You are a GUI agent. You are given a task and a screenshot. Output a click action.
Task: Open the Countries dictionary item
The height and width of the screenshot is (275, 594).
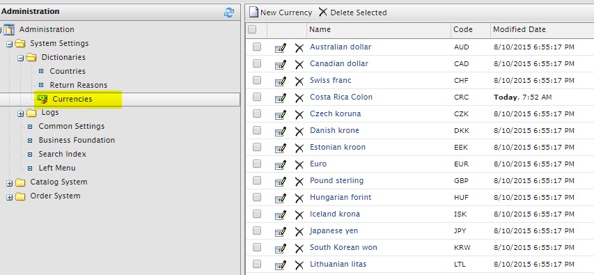pos(68,71)
